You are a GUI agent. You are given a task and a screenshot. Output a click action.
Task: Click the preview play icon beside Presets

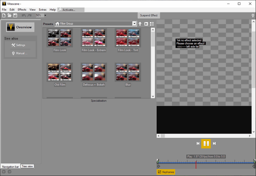[146, 24]
